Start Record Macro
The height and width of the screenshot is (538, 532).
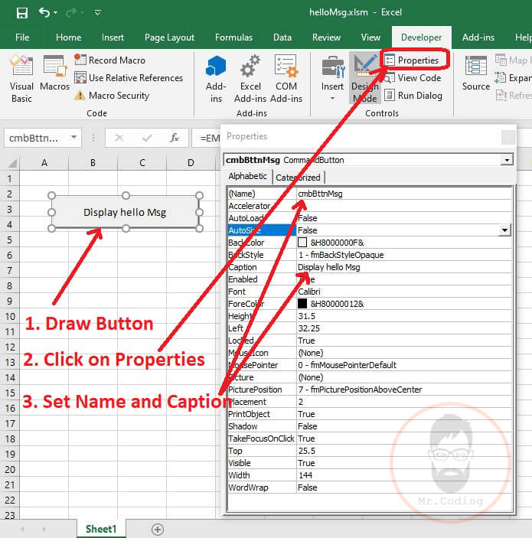109,60
